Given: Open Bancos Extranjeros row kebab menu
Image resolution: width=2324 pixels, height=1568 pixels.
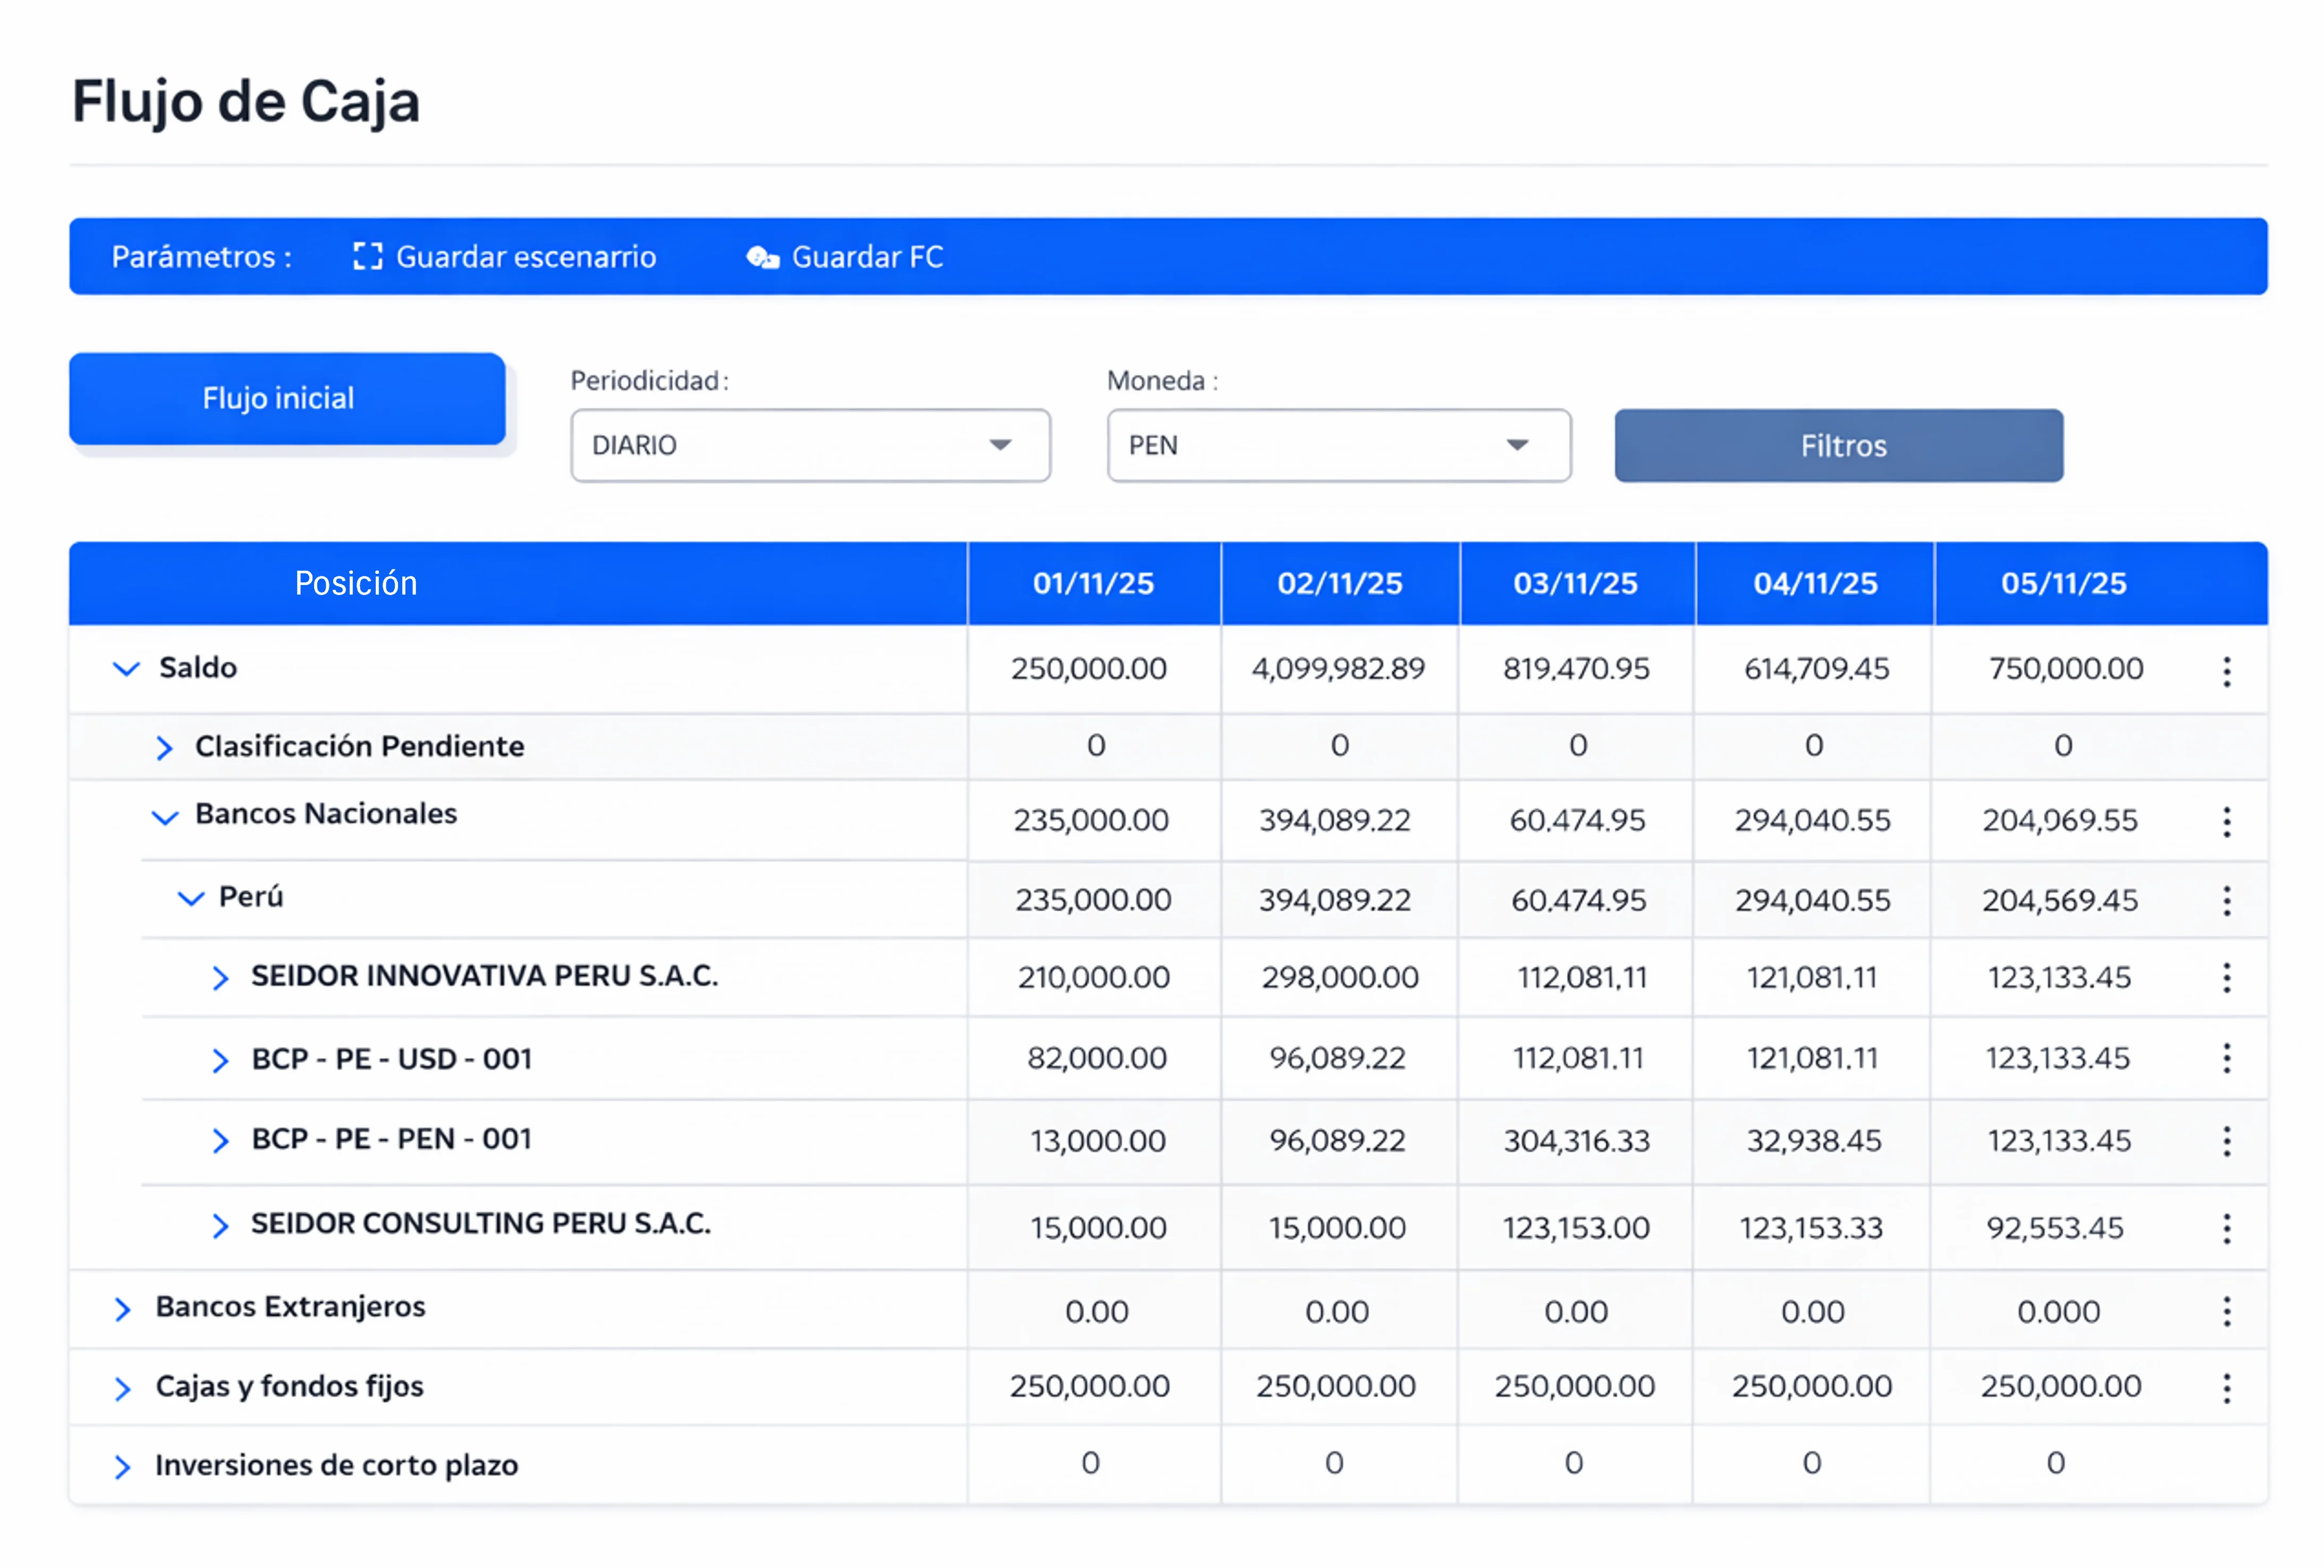Looking at the screenshot, I should (2226, 1311).
